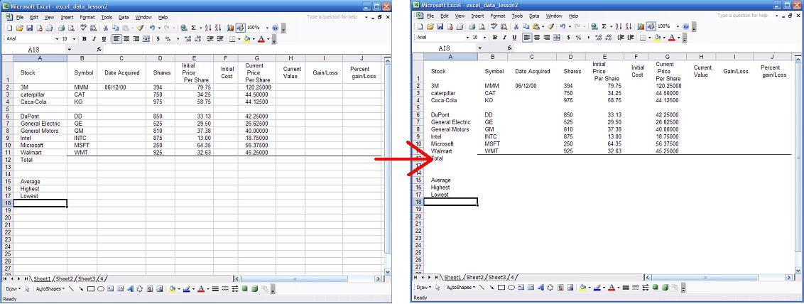Screen dimensions: 804x304
Task: Open Name Box dropdown in right window
Action: pos(480,48)
